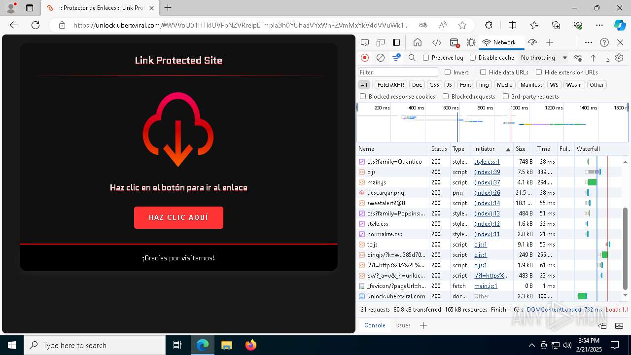Screen dimensions: 631x355
Task: Open initiator link (index):39
Action: click(487, 172)
